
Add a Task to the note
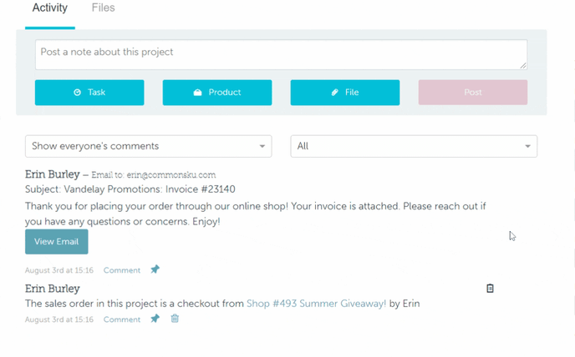89,93
